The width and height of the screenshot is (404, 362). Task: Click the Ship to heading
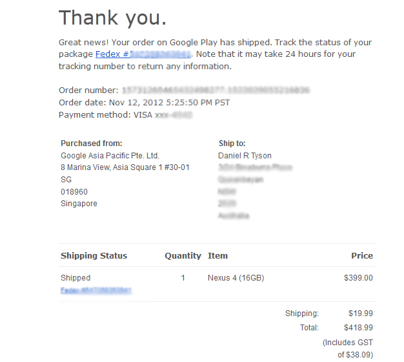(x=232, y=144)
